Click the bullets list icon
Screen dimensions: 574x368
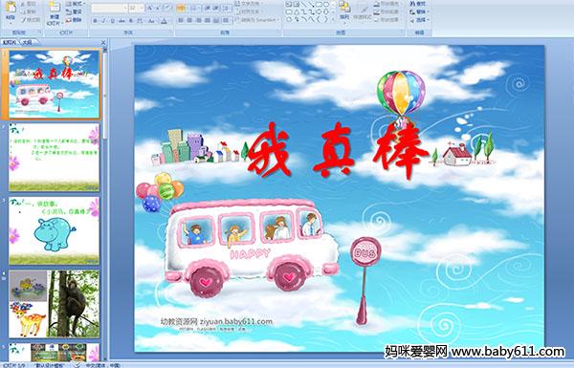click(x=181, y=8)
